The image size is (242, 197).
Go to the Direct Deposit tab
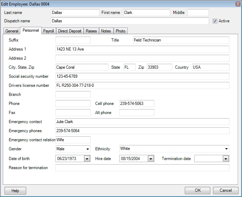(70, 31)
